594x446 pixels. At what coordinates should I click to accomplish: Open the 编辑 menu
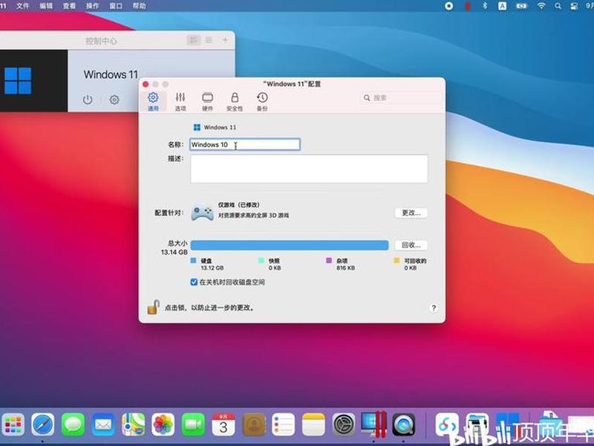tap(46, 6)
